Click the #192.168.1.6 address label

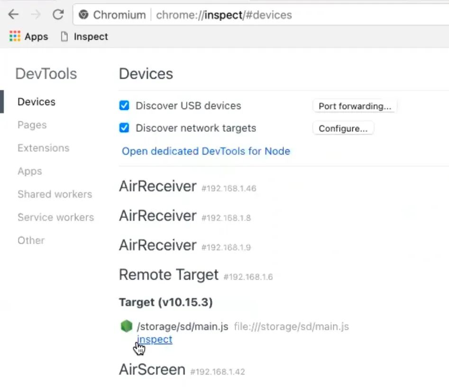point(248,277)
